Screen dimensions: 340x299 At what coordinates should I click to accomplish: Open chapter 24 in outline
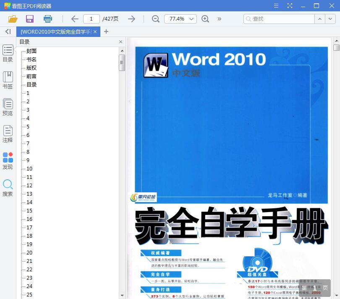[x=29, y=286]
